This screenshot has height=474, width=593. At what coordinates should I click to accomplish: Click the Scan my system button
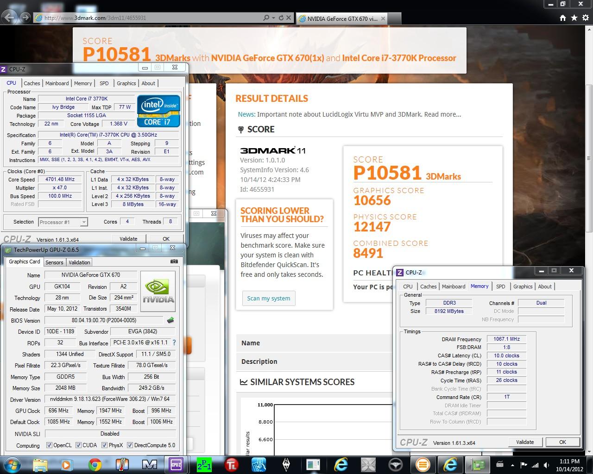tap(269, 298)
